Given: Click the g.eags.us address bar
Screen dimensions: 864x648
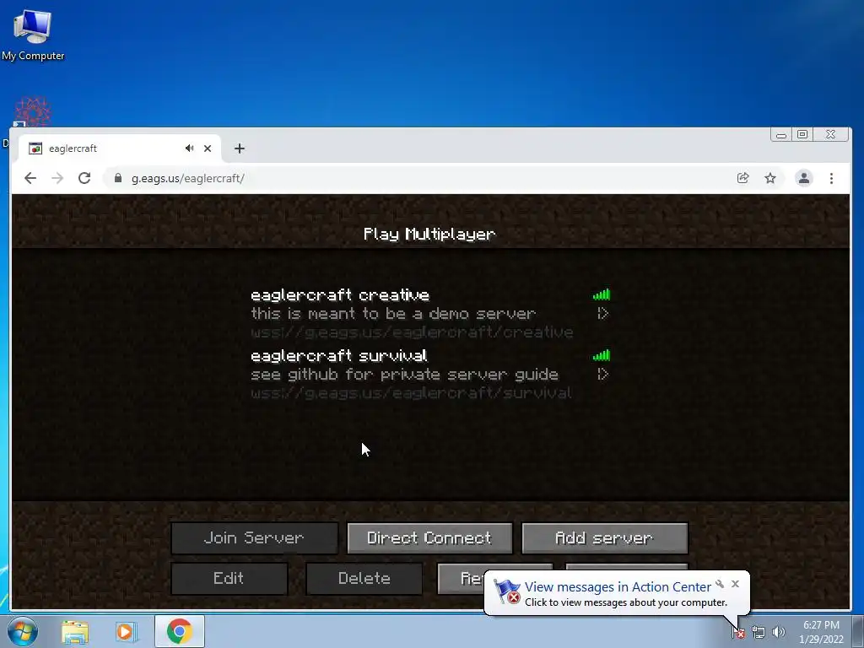Looking at the screenshot, I should pos(418,178).
